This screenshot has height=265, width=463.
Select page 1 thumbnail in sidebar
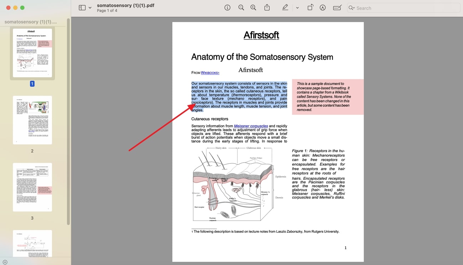(32, 53)
